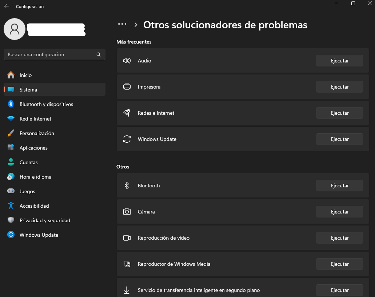Click the Juegos controller icon
Image resolution: width=375 pixels, height=297 pixels.
11,191
